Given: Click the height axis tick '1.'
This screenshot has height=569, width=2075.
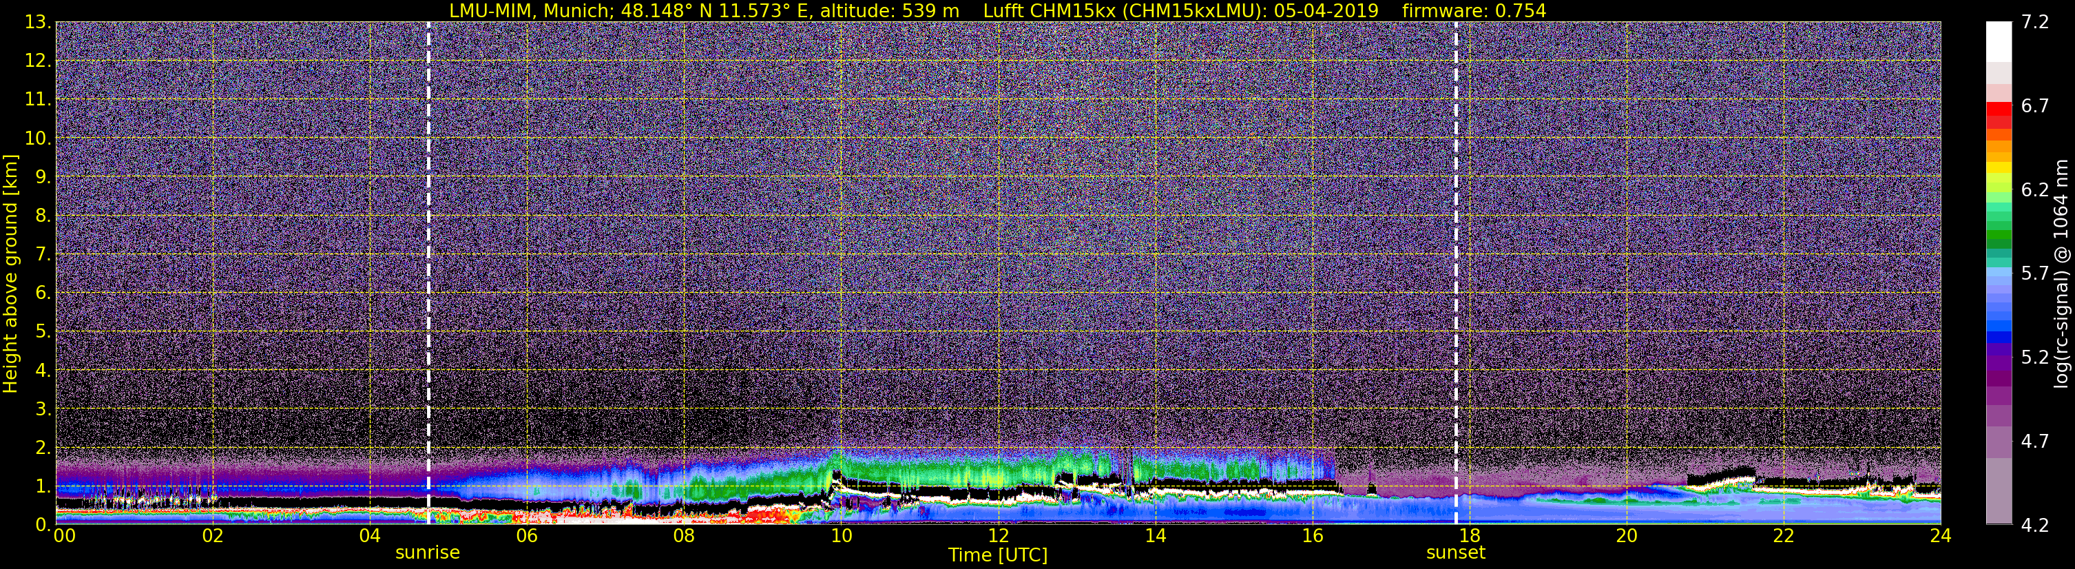Looking at the screenshot, I should [43, 486].
